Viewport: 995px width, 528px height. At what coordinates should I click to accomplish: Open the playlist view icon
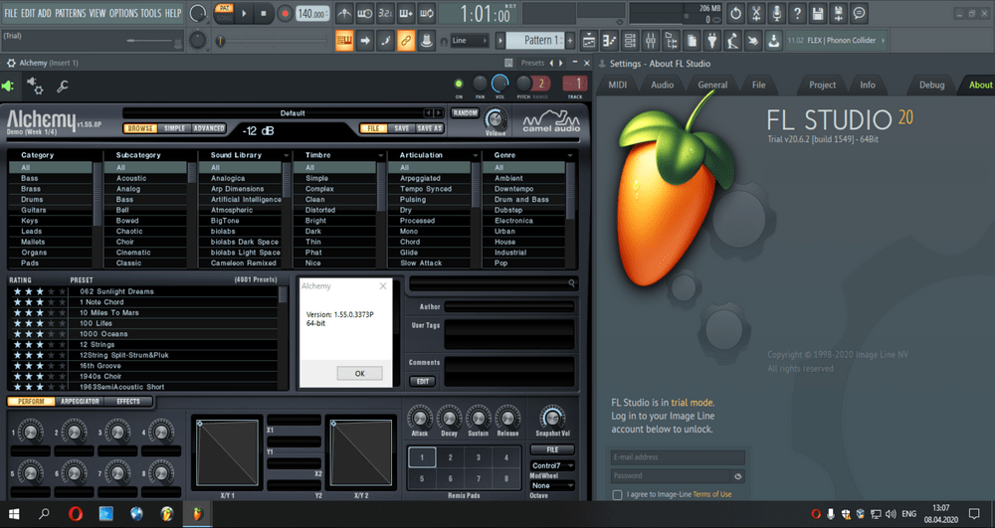tap(589, 41)
